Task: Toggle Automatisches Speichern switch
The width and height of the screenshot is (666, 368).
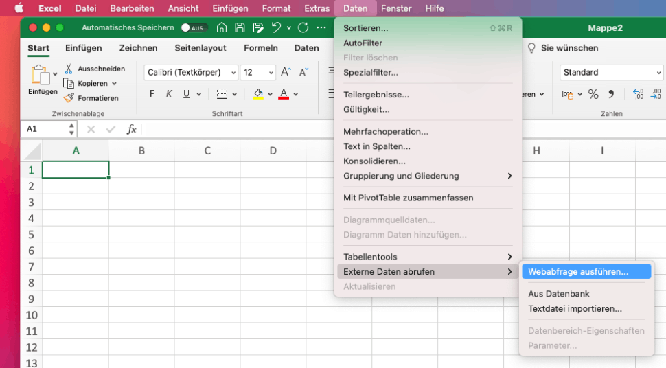Action: 194,27
